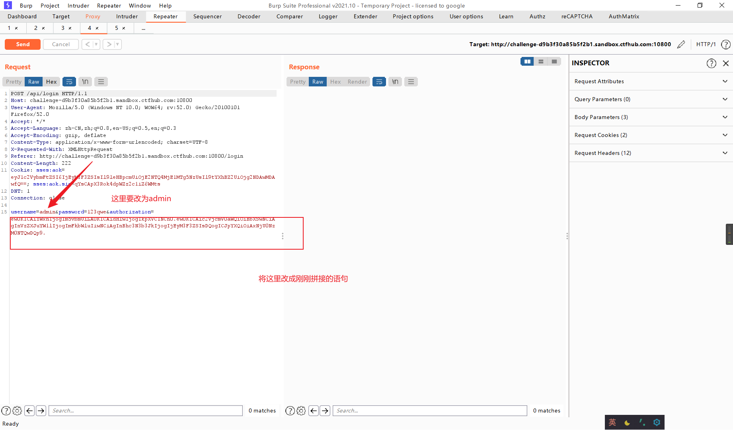This screenshot has width=733, height=430.
Task: Open the Project menu
Action: tap(50, 6)
